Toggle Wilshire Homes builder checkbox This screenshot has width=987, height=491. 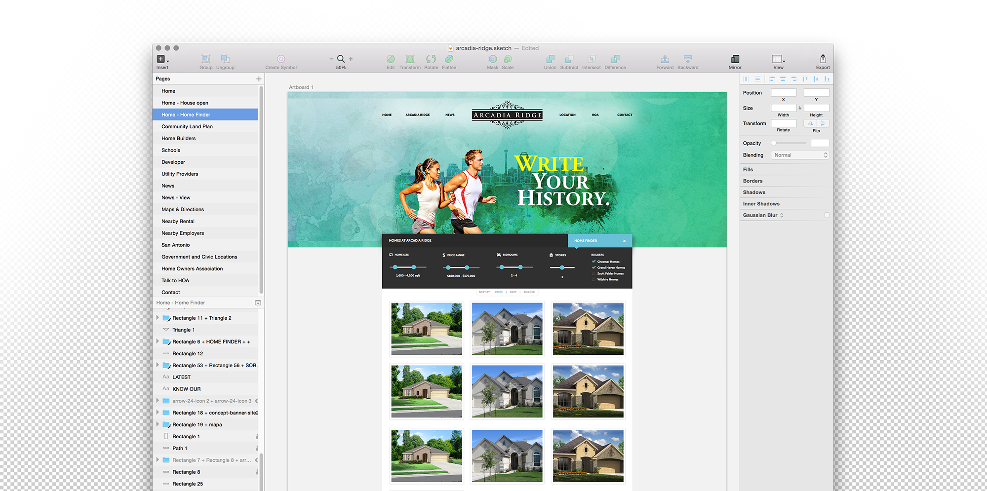[593, 279]
